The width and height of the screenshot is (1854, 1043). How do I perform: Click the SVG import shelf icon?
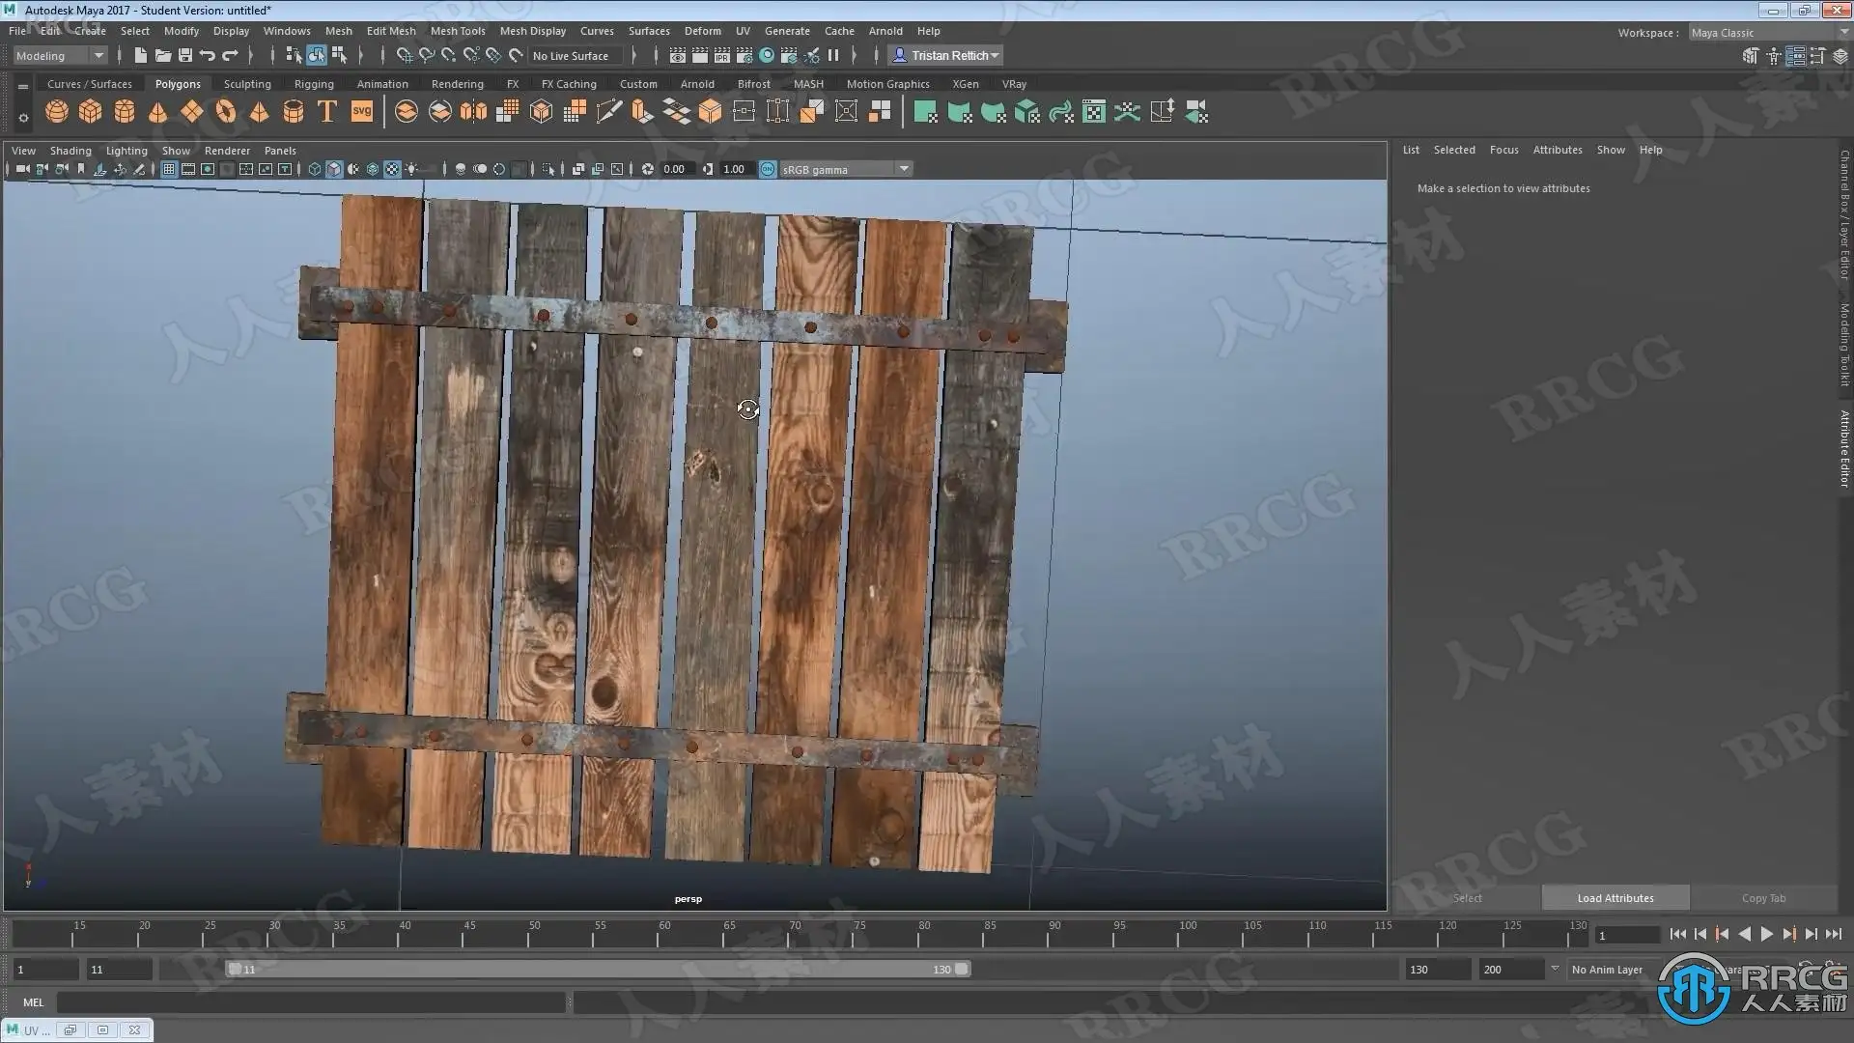click(x=362, y=112)
